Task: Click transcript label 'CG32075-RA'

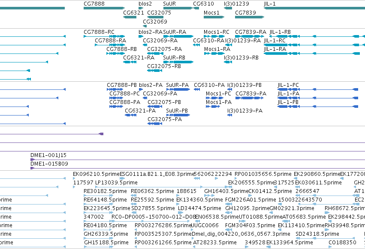Action: point(164,49)
